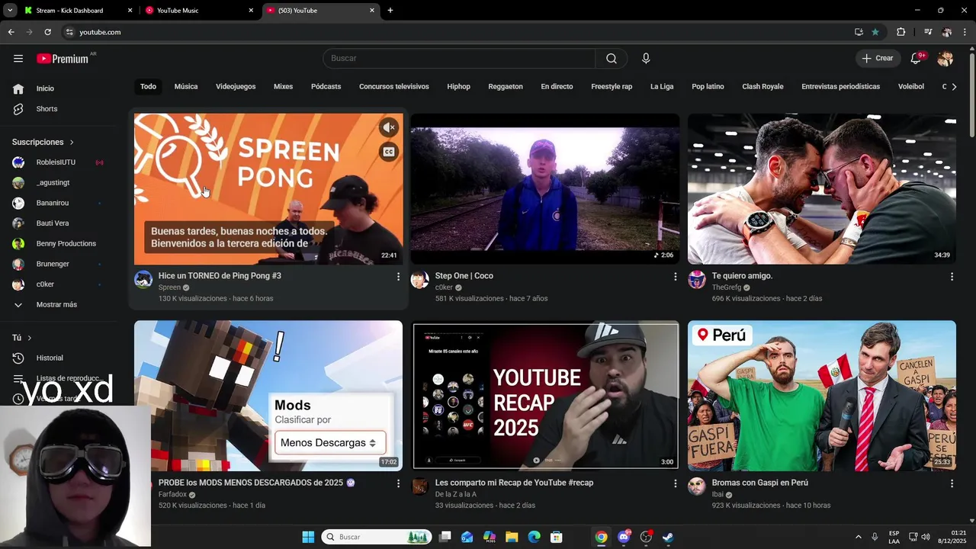Viewport: 976px width, 549px height.
Task: Select the En directo chip
Action: pyautogui.click(x=557, y=87)
